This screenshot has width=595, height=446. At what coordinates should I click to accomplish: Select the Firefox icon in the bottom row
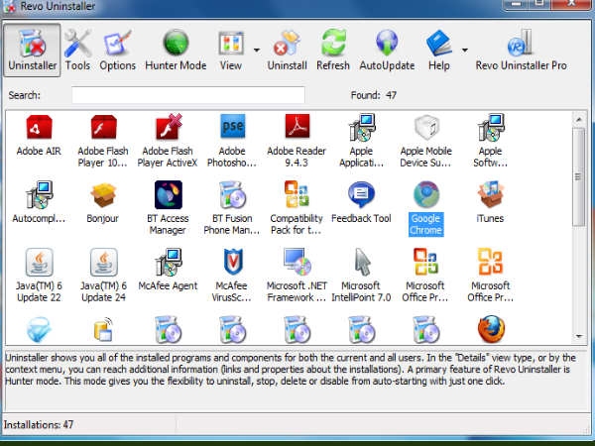tap(491, 329)
